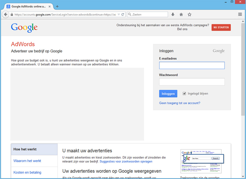Open Suggesties voor zoekwoorden opvragen link
This screenshot has width=246, height=179.
(126, 162)
